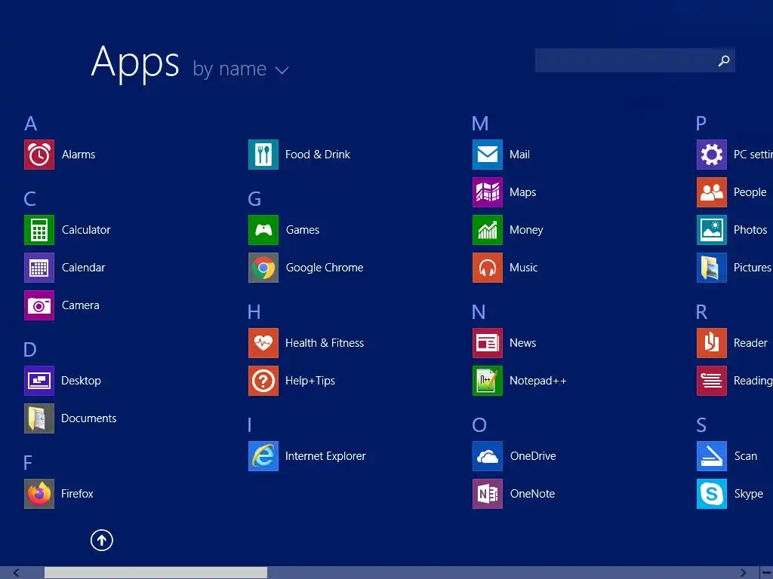The image size is (773, 579).
Task: Select the letter P group header
Action: [x=701, y=124]
